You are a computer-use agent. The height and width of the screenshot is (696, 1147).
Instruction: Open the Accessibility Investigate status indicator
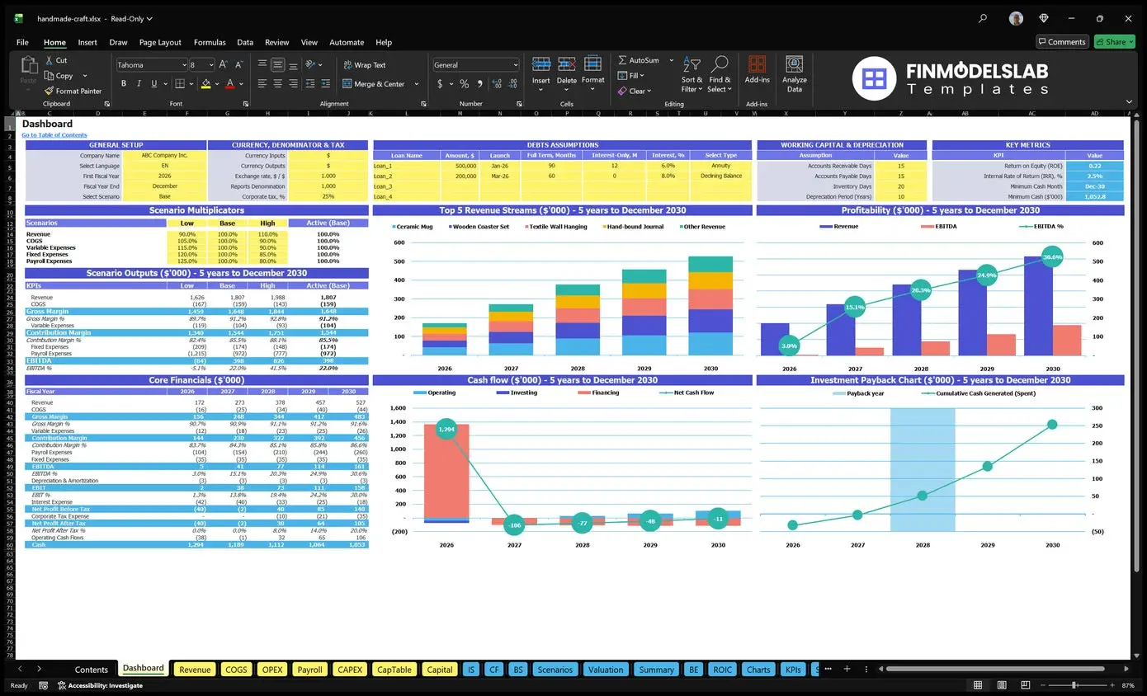point(100,685)
